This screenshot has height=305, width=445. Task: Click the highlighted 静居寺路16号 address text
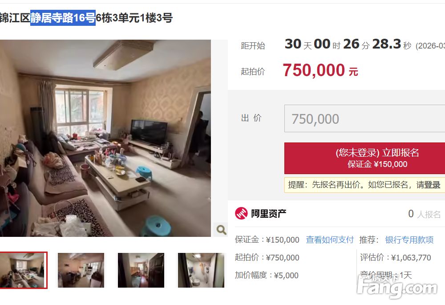click(63, 18)
